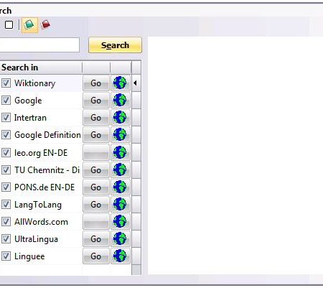The image size is (323, 293).
Task: Open PONS.de EN-DE globe icon
Action: pos(120,187)
